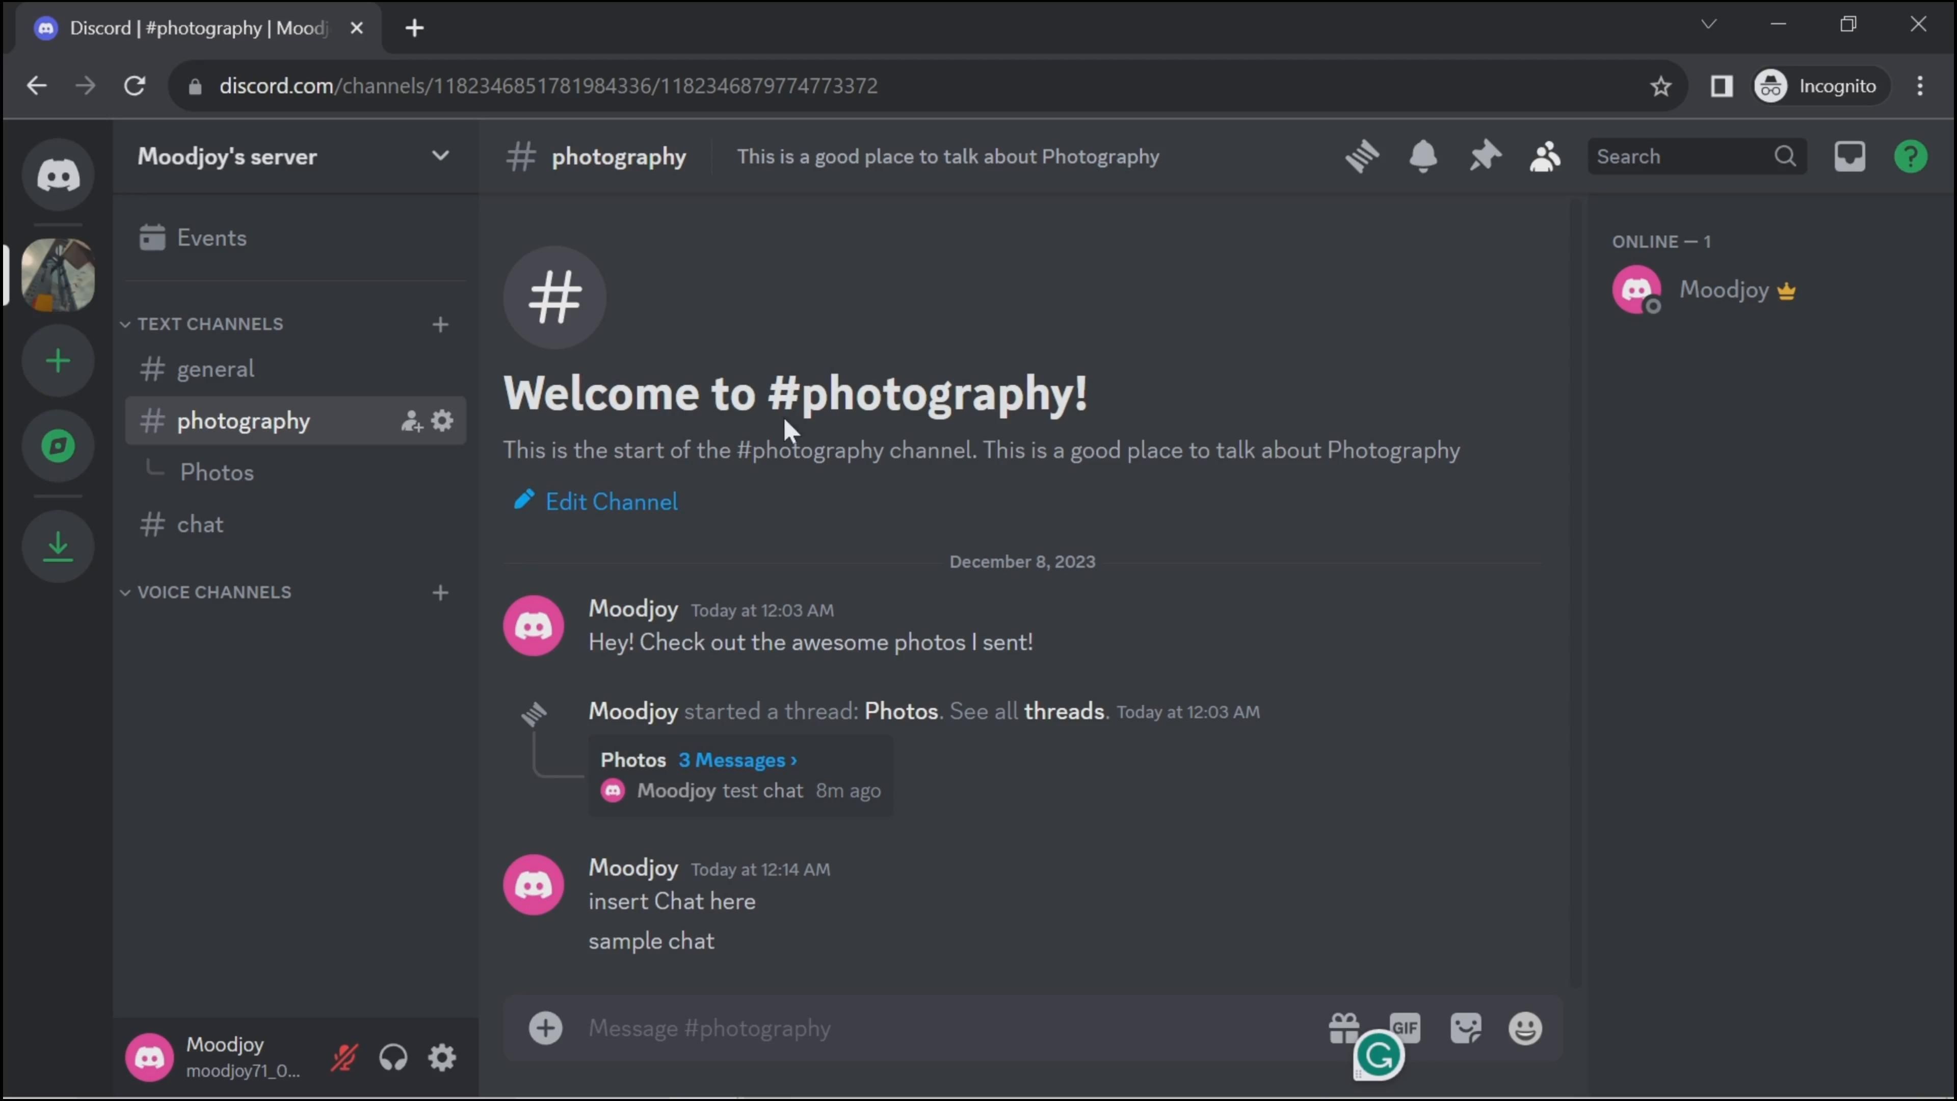Viewport: 1957px width, 1101px height.
Task: Click the Edit Channel link
Action: pos(611,502)
